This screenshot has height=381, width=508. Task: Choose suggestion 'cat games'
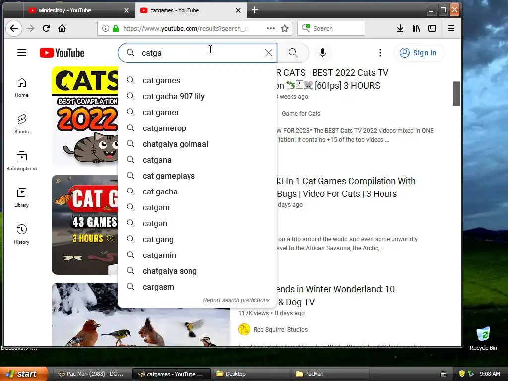197,81
